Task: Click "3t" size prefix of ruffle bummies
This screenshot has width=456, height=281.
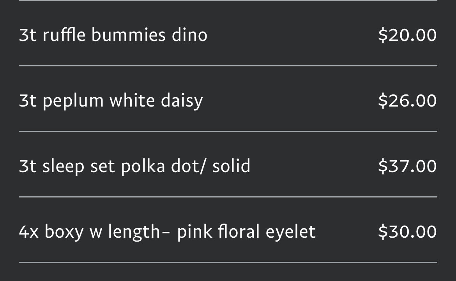Action: 28,35
